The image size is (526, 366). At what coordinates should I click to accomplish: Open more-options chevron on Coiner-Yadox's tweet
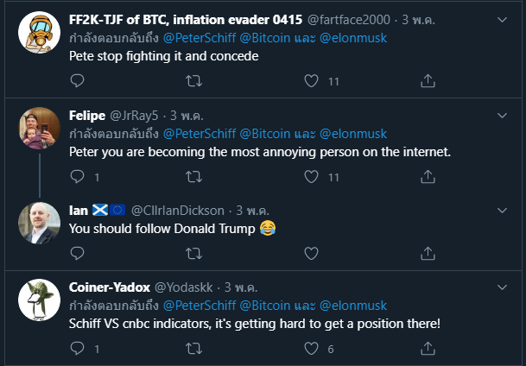(x=503, y=287)
